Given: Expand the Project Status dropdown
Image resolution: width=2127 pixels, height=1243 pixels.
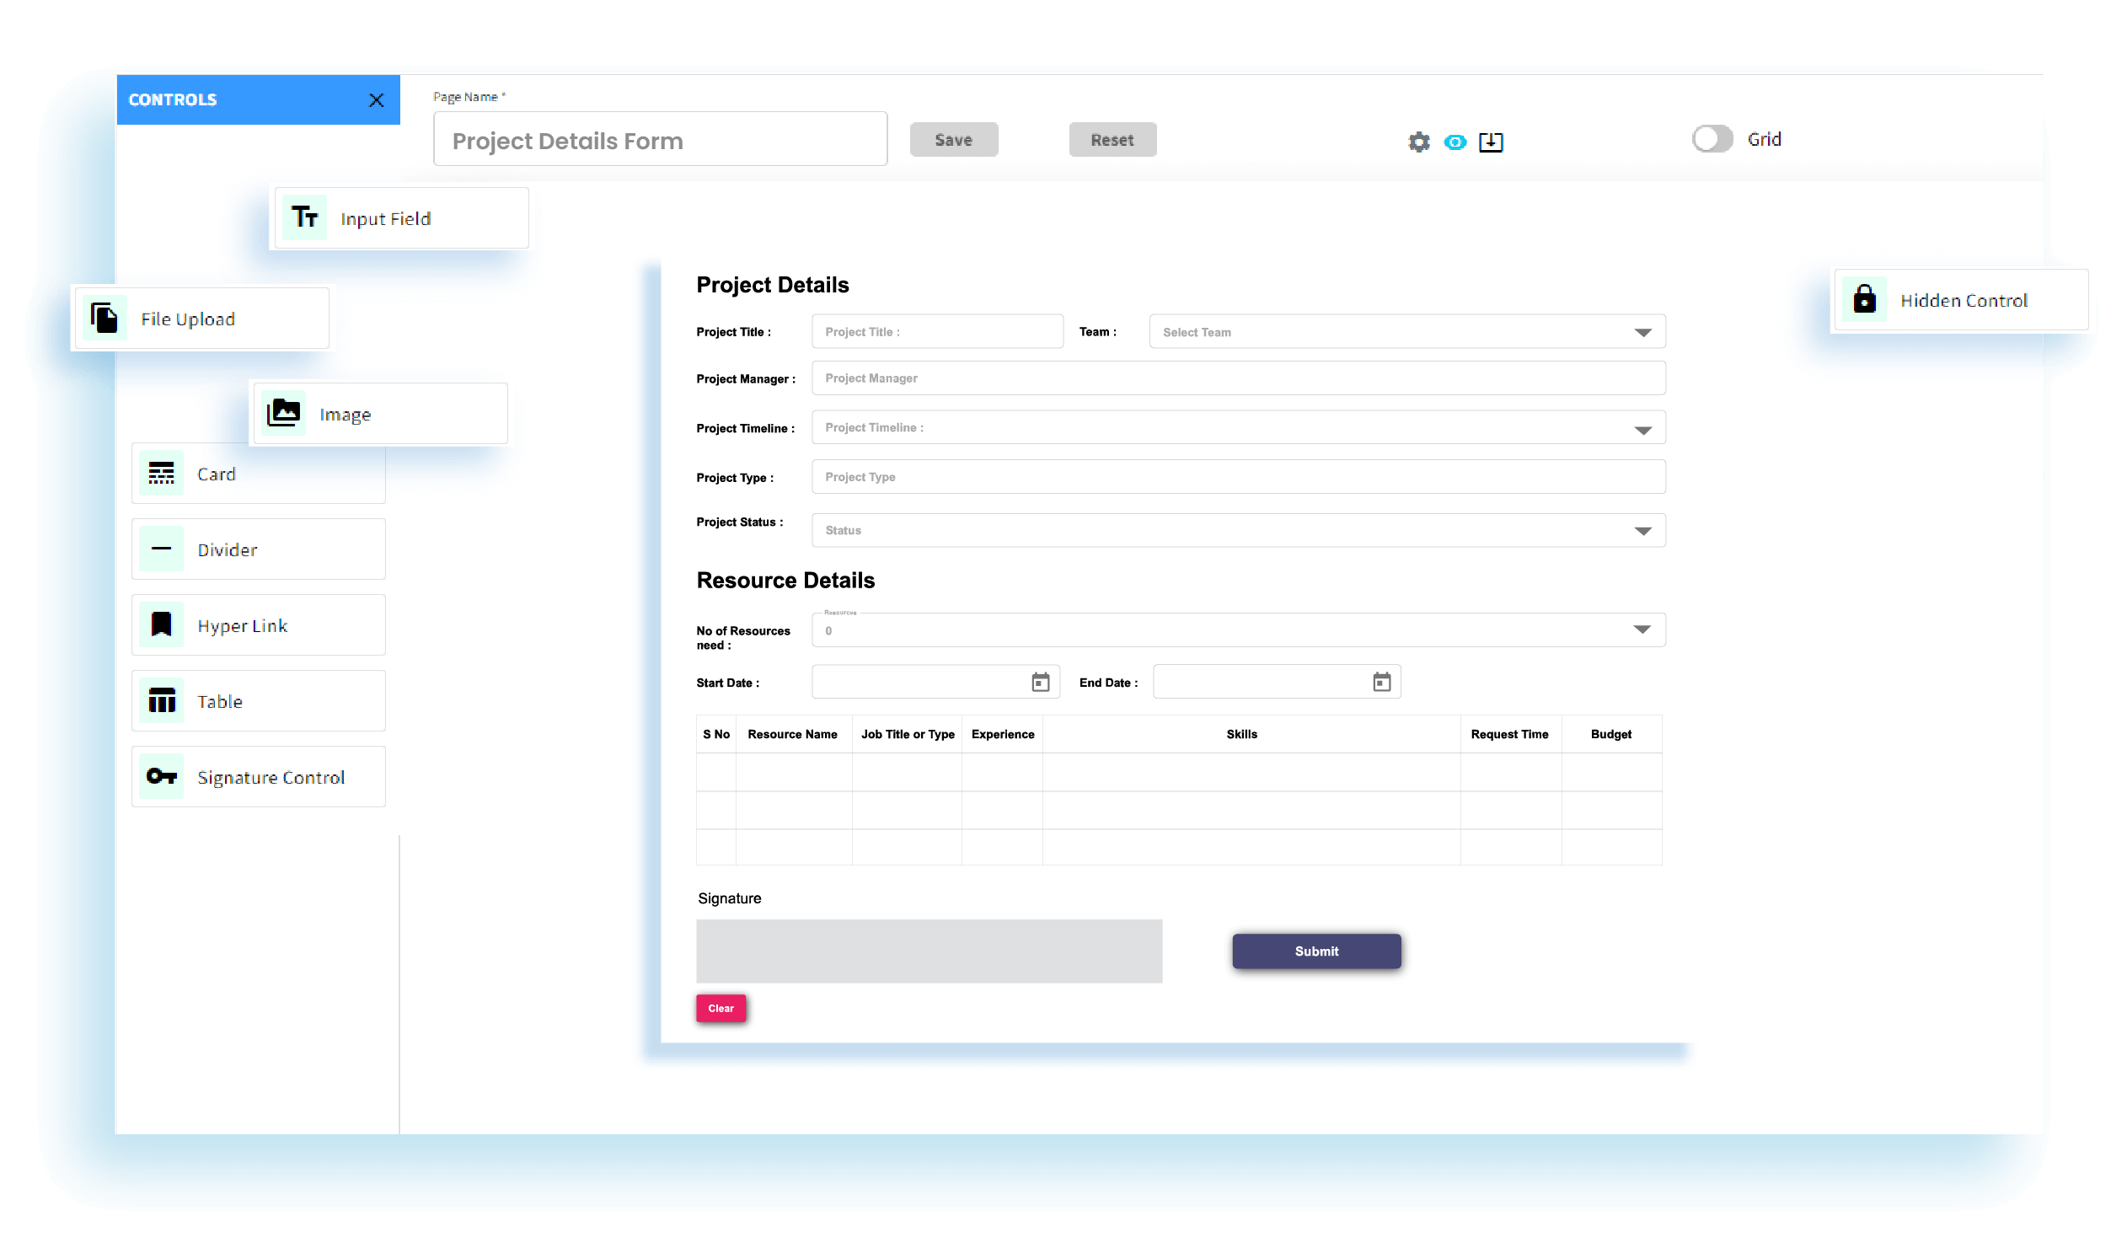Looking at the screenshot, I should coord(1642,530).
